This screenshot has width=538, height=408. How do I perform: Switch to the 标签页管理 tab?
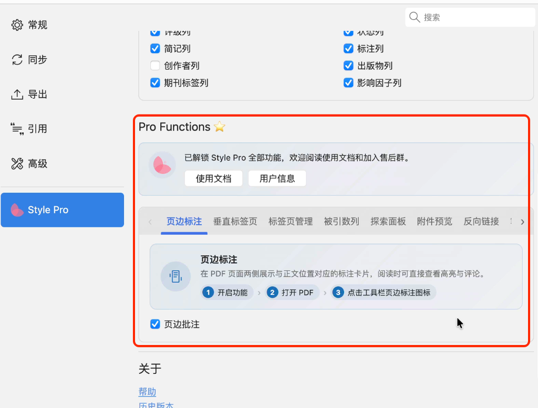[290, 222]
